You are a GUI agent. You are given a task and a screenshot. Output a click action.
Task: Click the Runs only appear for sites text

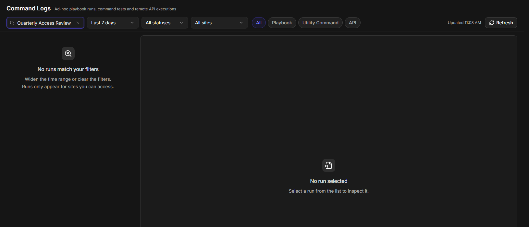68,87
